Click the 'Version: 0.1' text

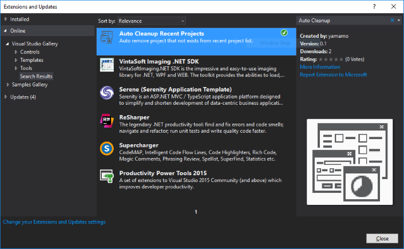[313, 44]
